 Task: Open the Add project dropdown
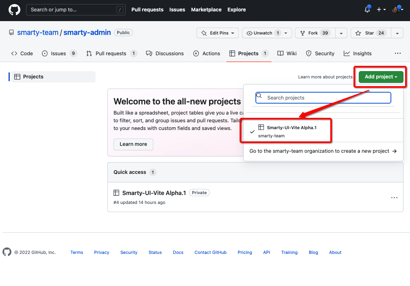[381, 77]
